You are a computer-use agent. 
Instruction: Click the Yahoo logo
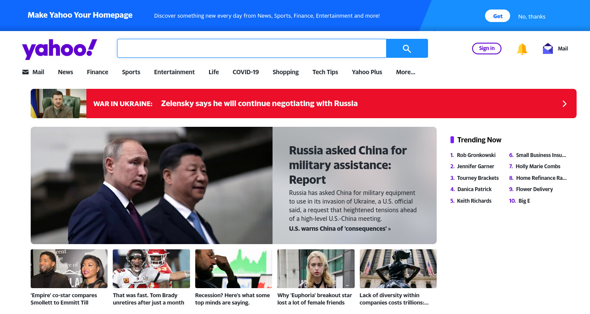coord(60,49)
